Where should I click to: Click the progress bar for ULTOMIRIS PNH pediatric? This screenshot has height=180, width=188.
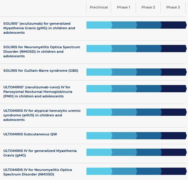point(136,89)
